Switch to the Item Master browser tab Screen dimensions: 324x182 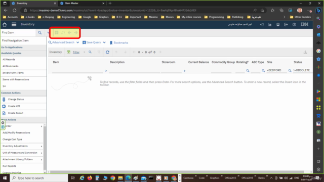82,4
